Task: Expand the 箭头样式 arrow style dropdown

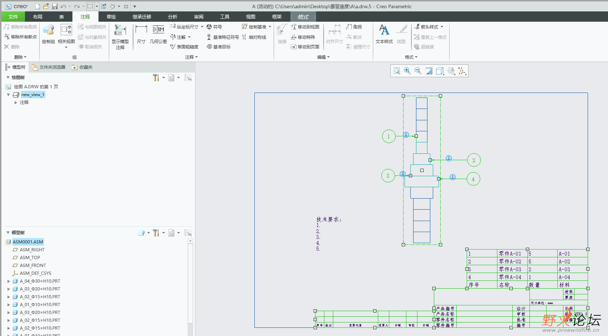Action: click(x=442, y=27)
